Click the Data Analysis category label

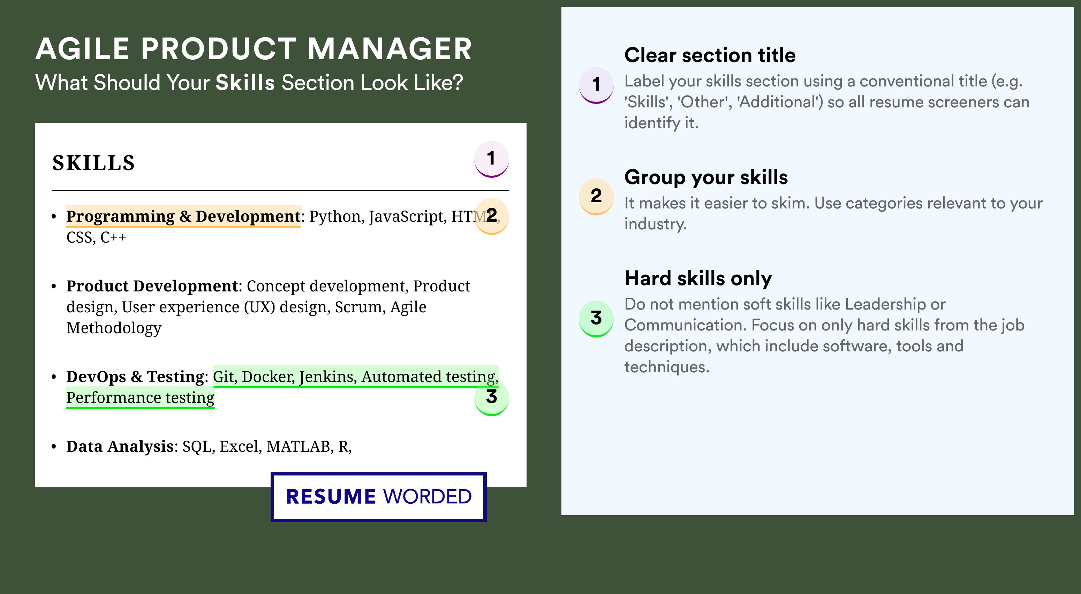point(120,446)
